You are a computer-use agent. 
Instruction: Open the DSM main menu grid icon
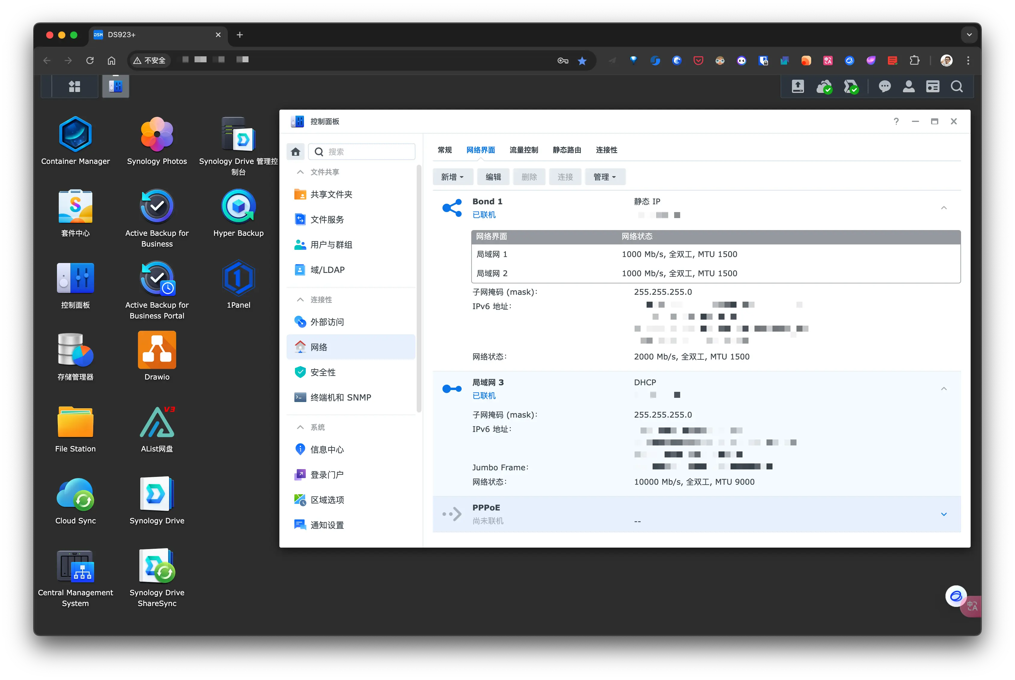(x=75, y=86)
